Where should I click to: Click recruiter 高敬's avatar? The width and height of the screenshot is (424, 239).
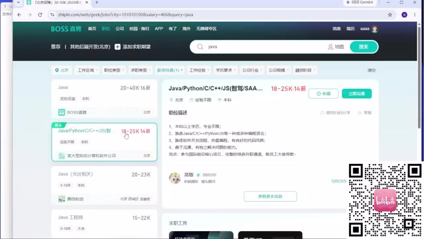[175, 178]
